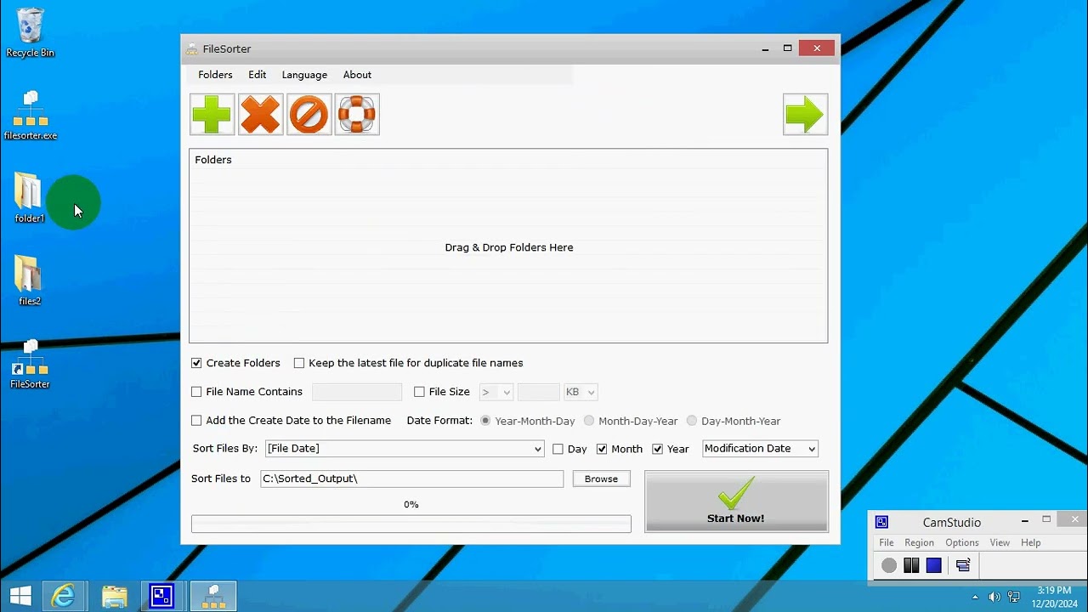Viewport: 1088px width, 612px height.
Task: Click the CamStudio title bar icon
Action: tap(882, 522)
